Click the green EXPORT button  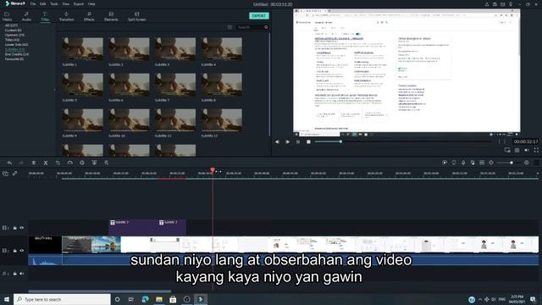pyautogui.click(x=259, y=16)
